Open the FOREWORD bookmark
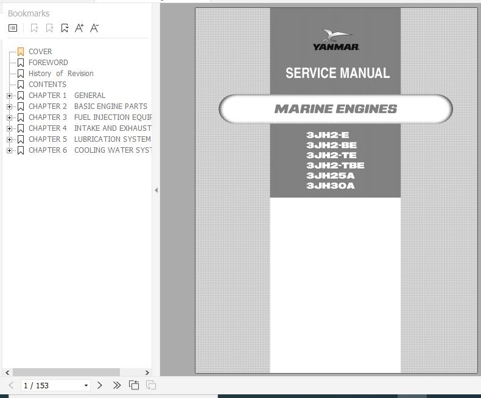 coord(48,63)
